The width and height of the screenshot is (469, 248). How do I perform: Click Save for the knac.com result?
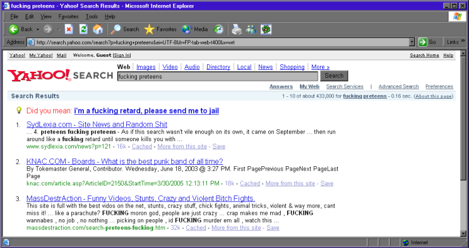click(x=327, y=184)
